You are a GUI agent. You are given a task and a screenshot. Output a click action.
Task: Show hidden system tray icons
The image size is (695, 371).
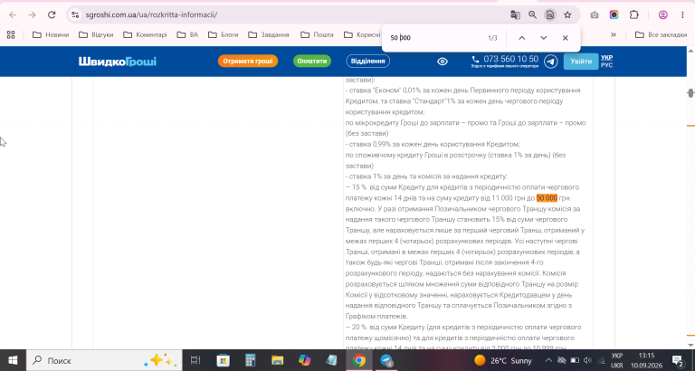click(x=548, y=360)
